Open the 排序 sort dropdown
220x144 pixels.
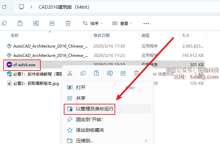(x=92, y=23)
